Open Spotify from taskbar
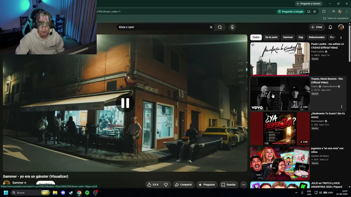Image resolution: width=351 pixels, height=197 pixels. tap(87, 193)
